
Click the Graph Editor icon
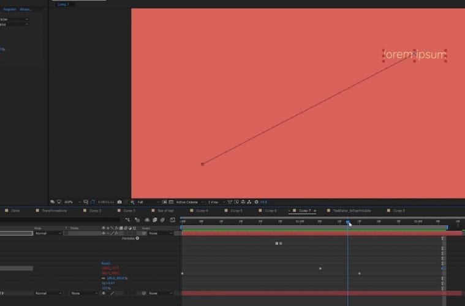[173, 220]
